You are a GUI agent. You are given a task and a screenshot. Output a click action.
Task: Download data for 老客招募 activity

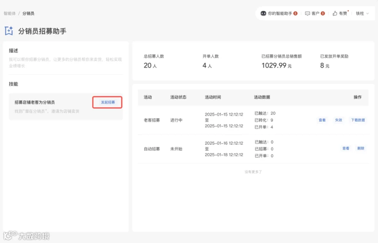pos(358,120)
